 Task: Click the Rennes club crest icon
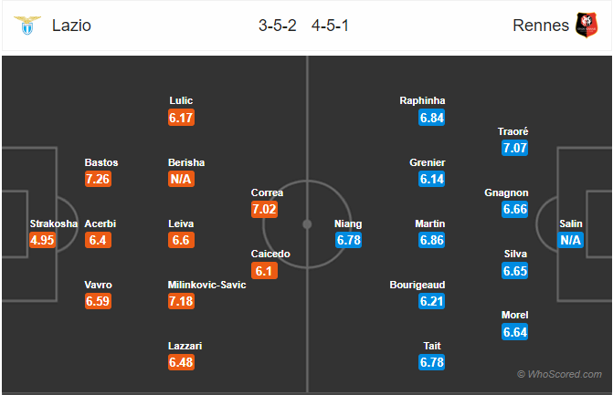(x=585, y=25)
